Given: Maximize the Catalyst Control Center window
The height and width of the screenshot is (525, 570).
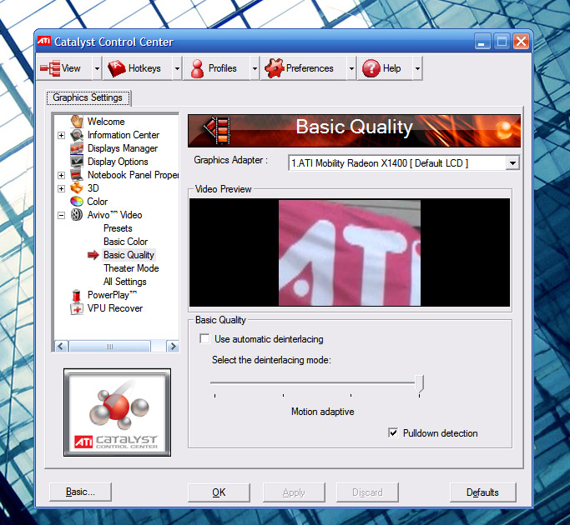Looking at the screenshot, I should [502, 42].
